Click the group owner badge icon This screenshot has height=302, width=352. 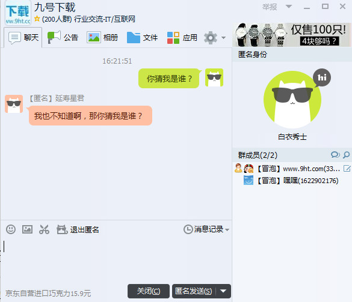pyautogui.click(x=238, y=168)
